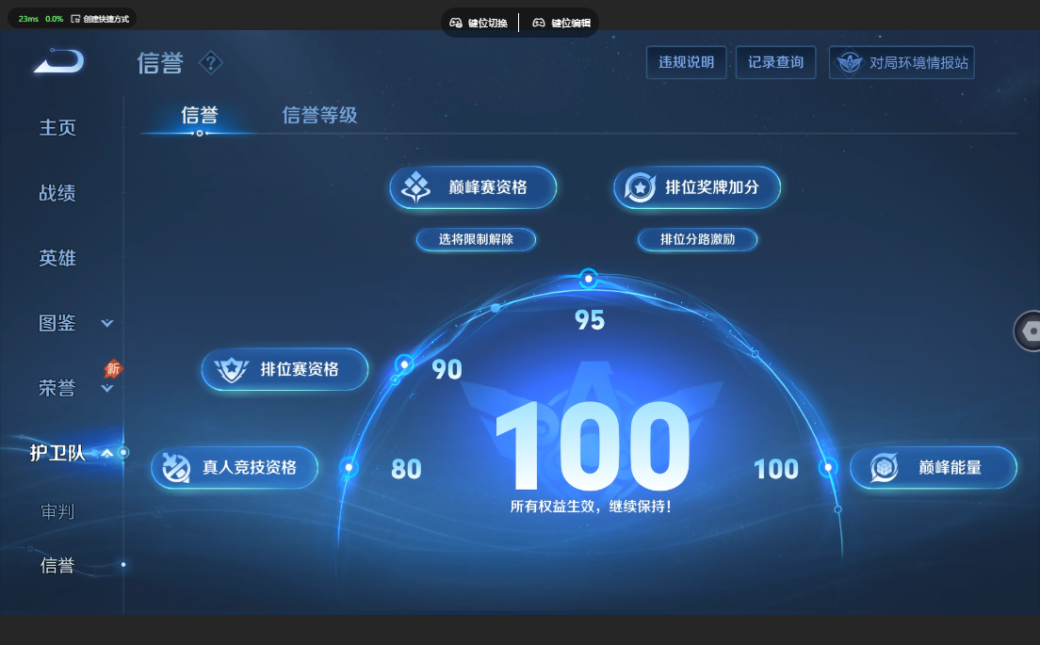Image resolution: width=1040 pixels, height=645 pixels.
Task: Open 对局环境情报站 button
Action: click(x=902, y=62)
